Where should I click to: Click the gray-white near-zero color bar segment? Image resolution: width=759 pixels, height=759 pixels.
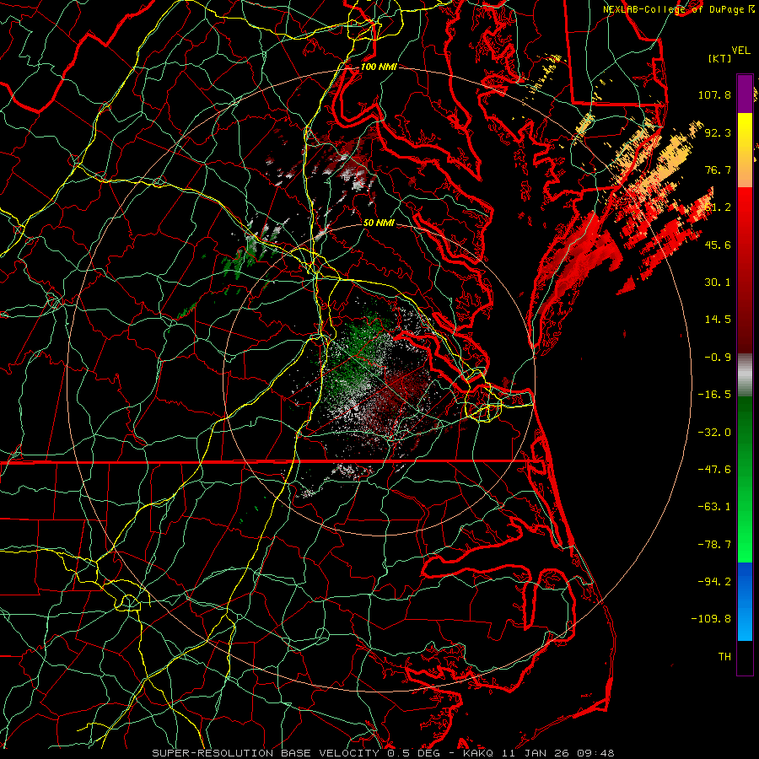(745, 374)
